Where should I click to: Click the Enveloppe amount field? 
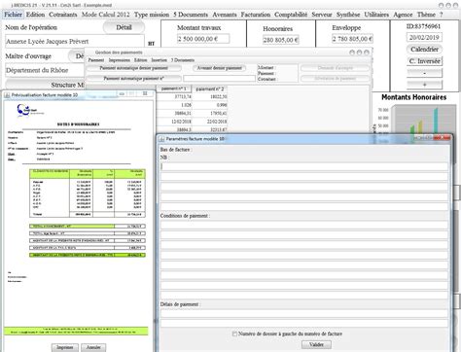tap(352, 39)
